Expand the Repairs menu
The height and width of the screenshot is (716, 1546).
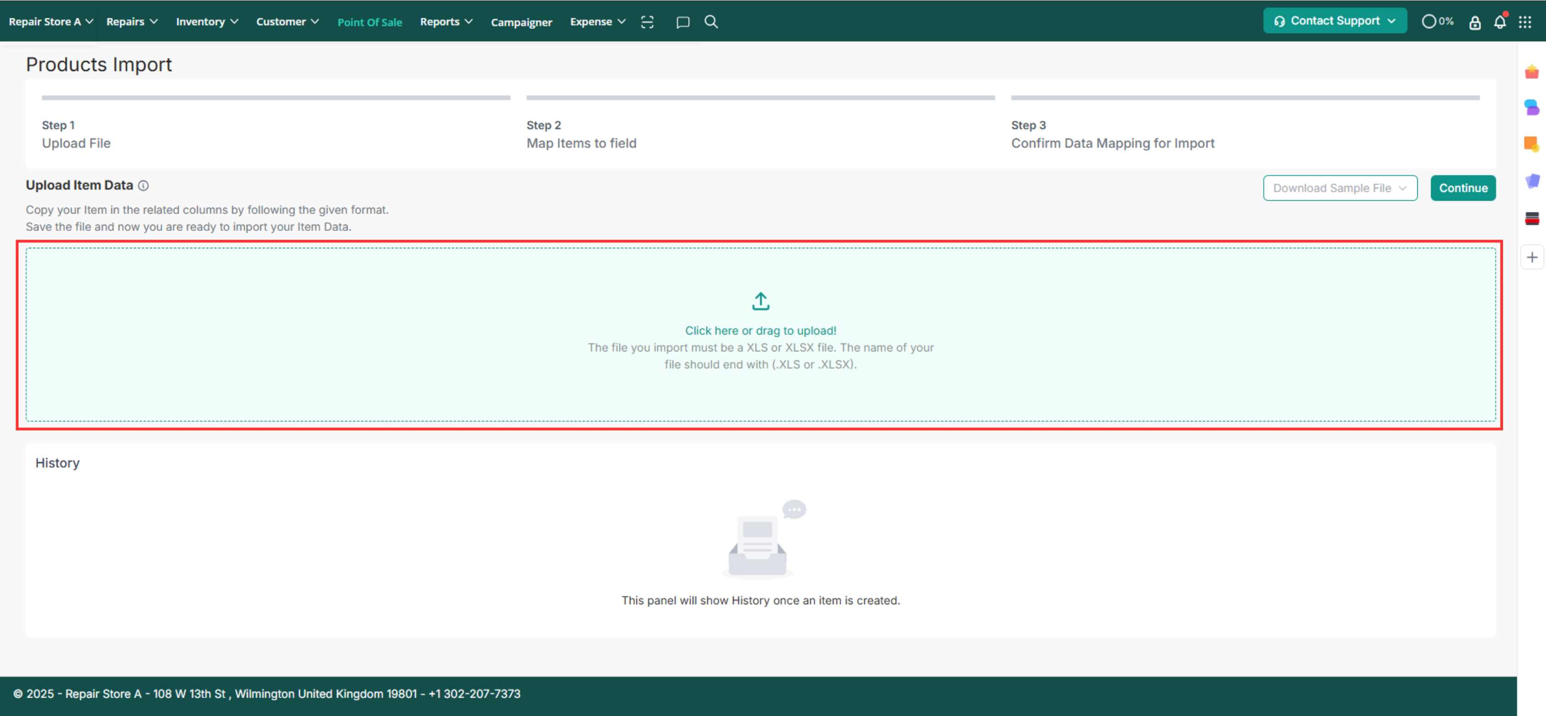click(132, 22)
